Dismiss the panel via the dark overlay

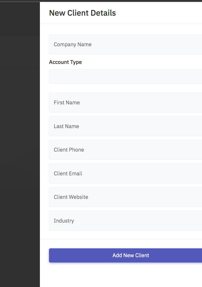pyautogui.click(x=20, y=143)
